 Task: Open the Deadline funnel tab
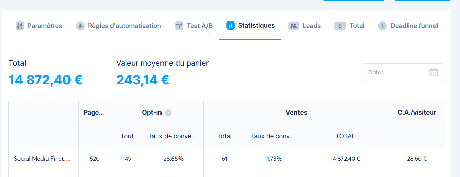point(414,26)
